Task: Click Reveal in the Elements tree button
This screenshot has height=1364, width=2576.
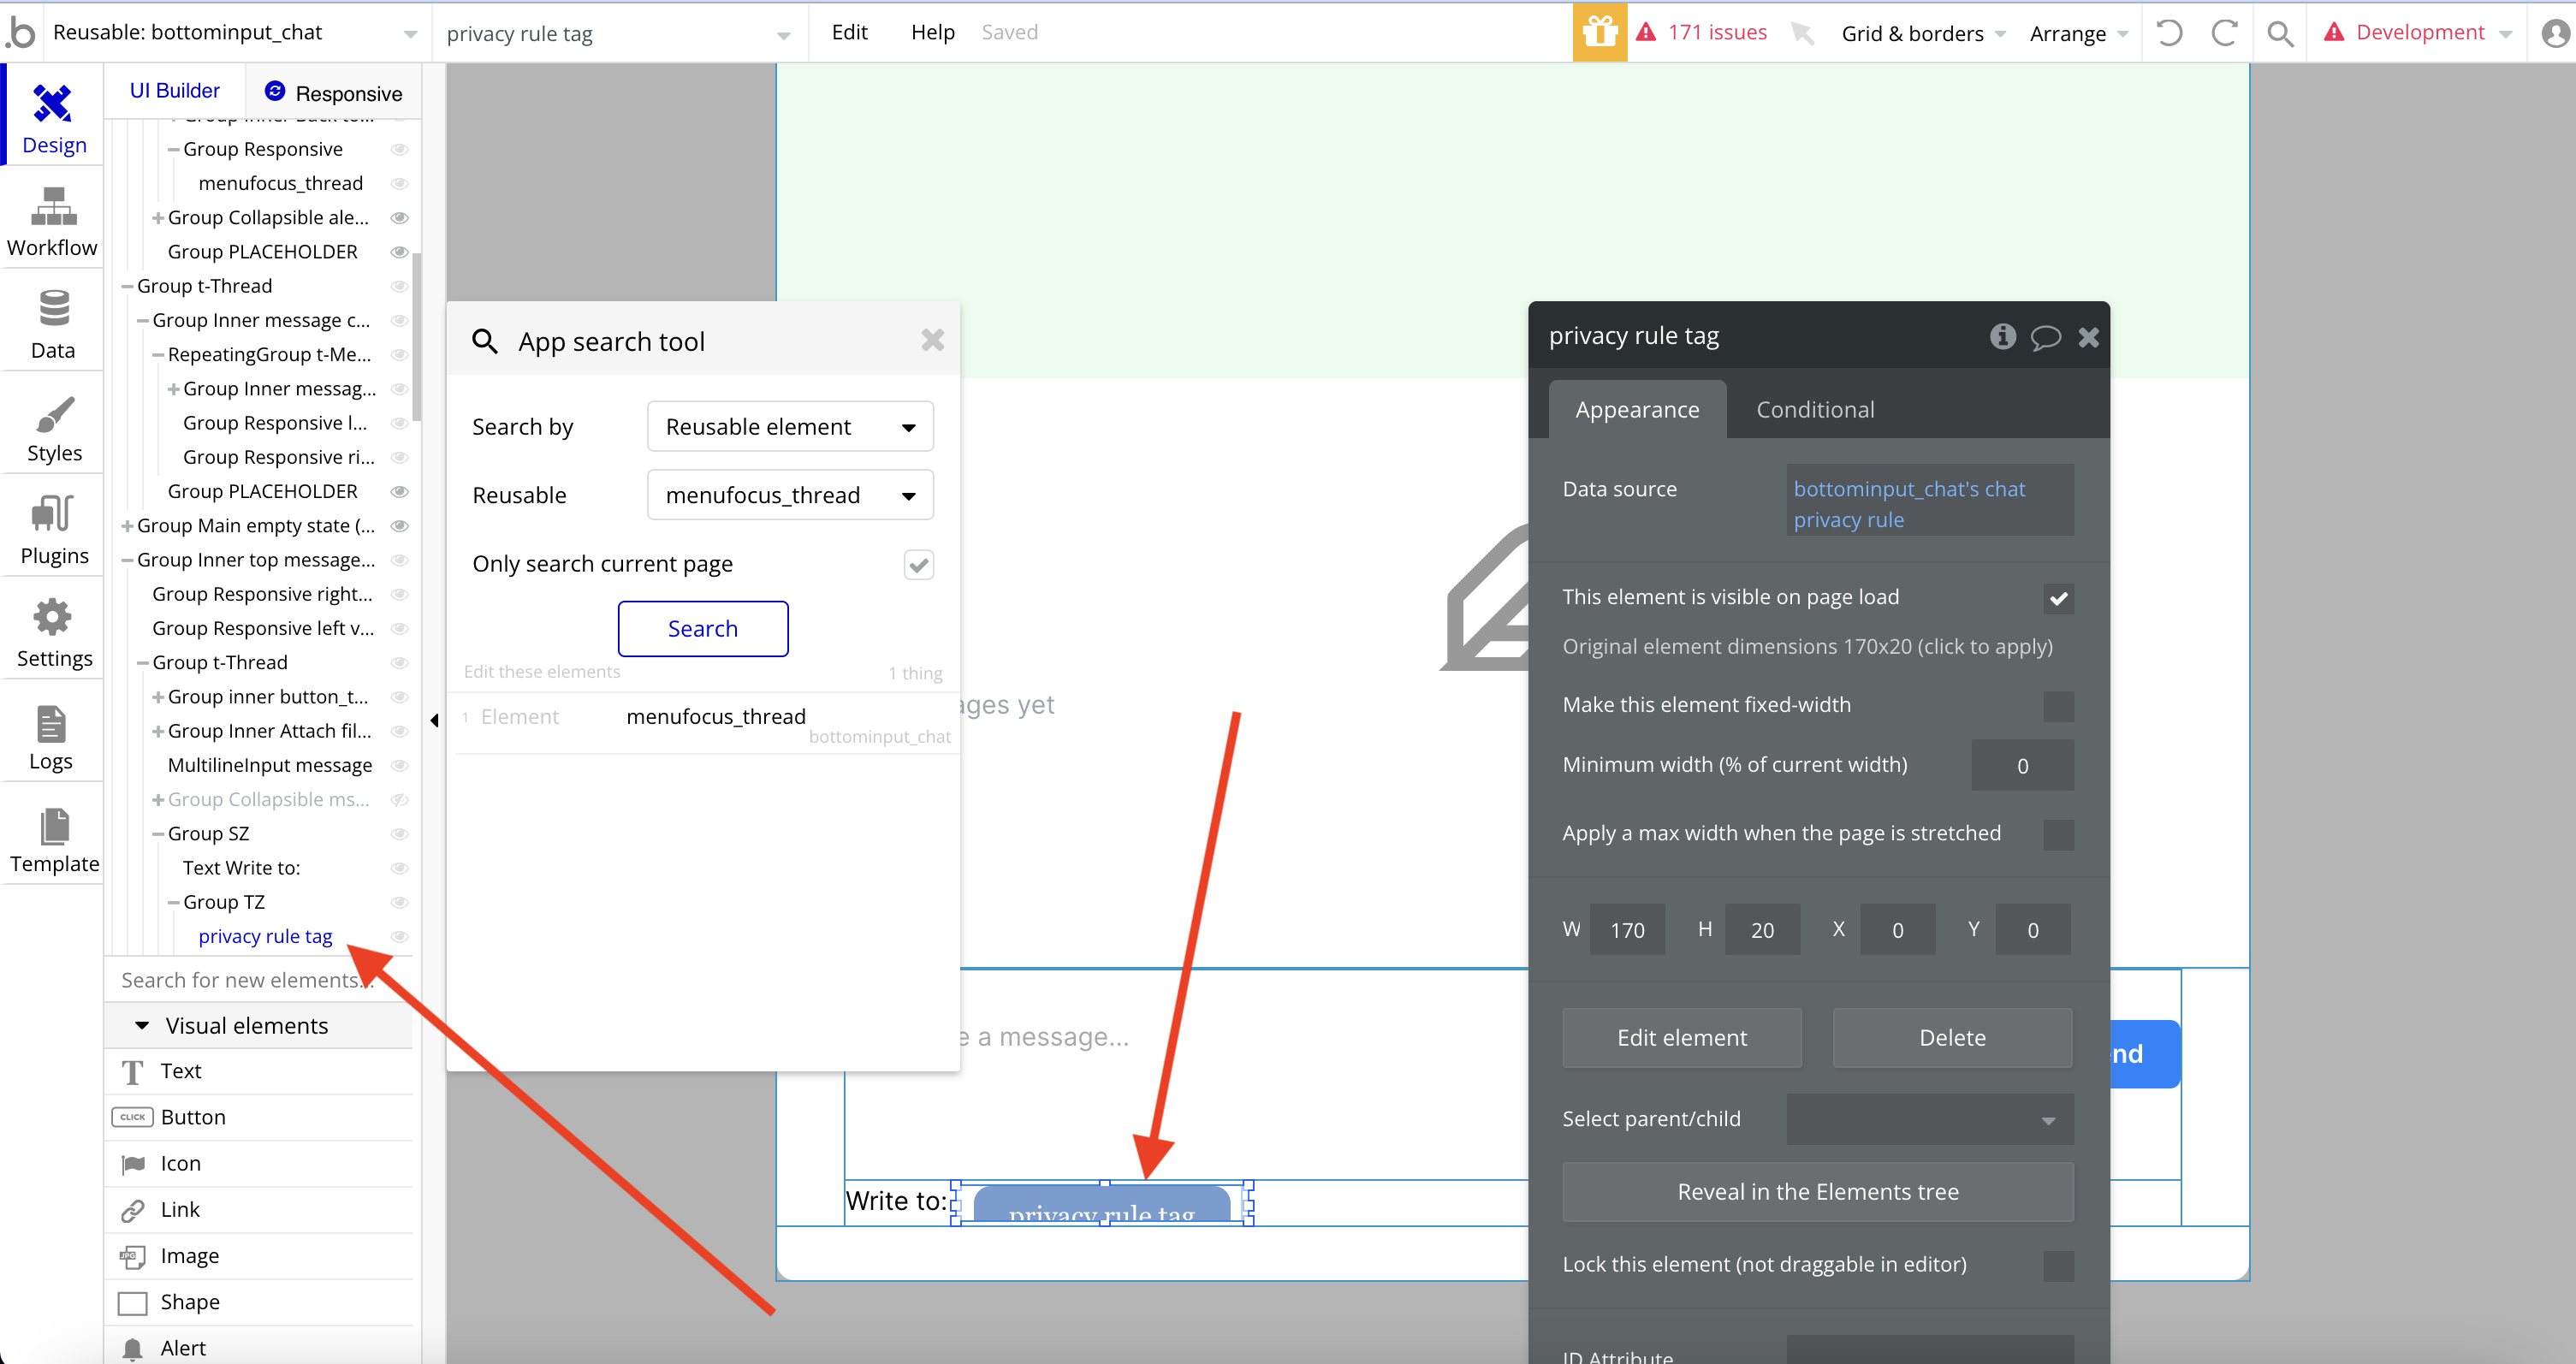Action: pyautogui.click(x=1817, y=1191)
